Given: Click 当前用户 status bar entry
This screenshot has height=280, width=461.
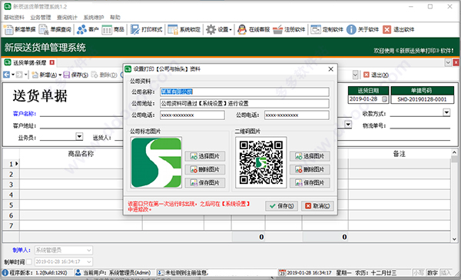Looking at the screenshot, I should click(x=113, y=273).
